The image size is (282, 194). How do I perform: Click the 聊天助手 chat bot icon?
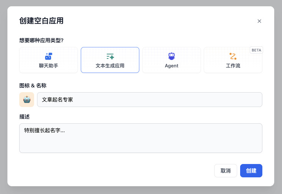(x=49, y=56)
